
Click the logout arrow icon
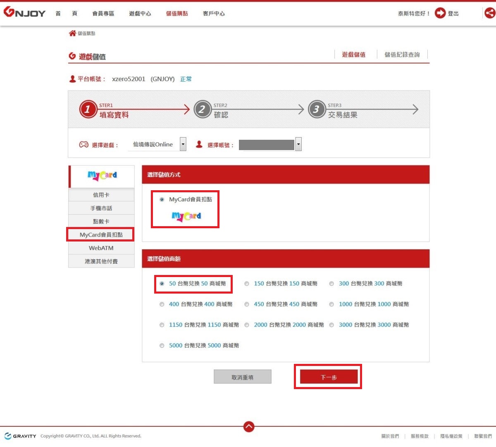(440, 13)
